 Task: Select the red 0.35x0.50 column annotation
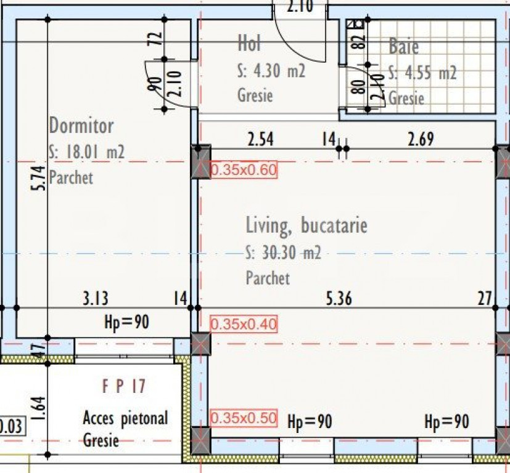(244, 417)
